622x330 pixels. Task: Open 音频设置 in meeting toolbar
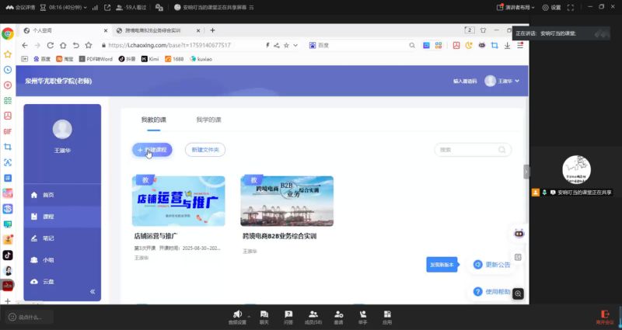pos(237,318)
